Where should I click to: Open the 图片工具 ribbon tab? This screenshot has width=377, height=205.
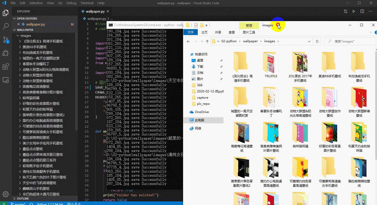click(x=249, y=32)
